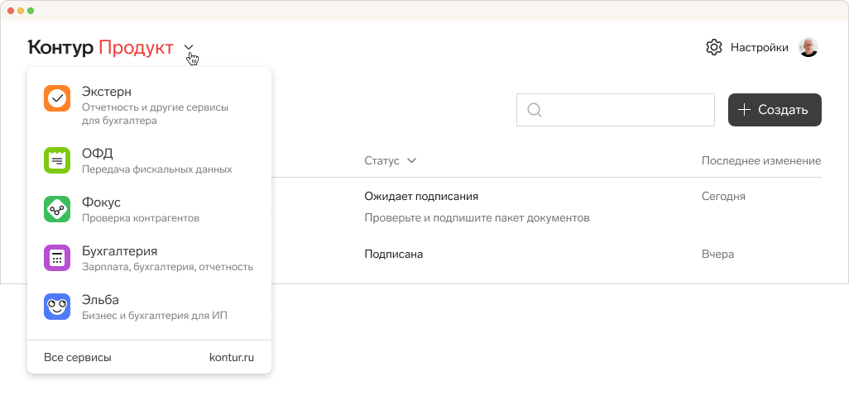The image size is (849, 395).
Task: Follow the kontur.ru link
Action: click(232, 357)
